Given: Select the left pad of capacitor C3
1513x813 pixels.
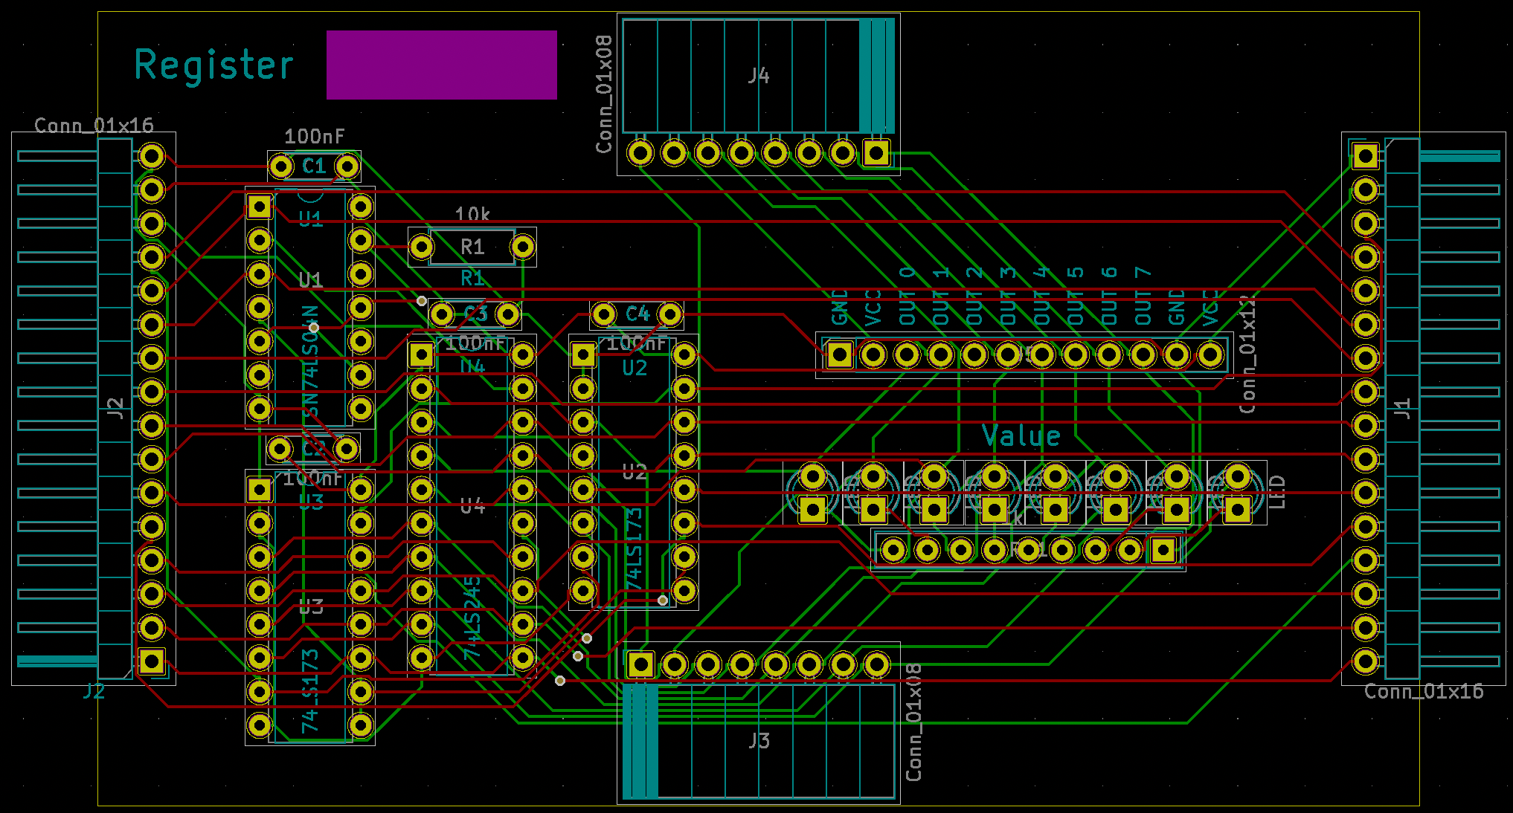Looking at the screenshot, I should [x=442, y=315].
